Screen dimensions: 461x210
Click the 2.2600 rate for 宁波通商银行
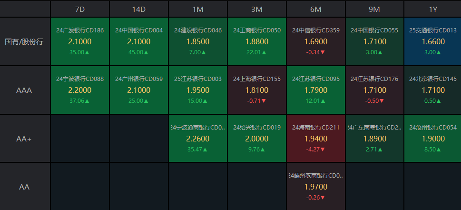(198, 139)
